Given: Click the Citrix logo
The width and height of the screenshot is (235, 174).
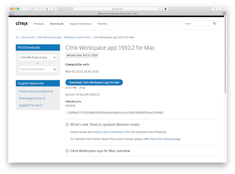Looking at the screenshot, I should pyautogui.click(x=22, y=23).
